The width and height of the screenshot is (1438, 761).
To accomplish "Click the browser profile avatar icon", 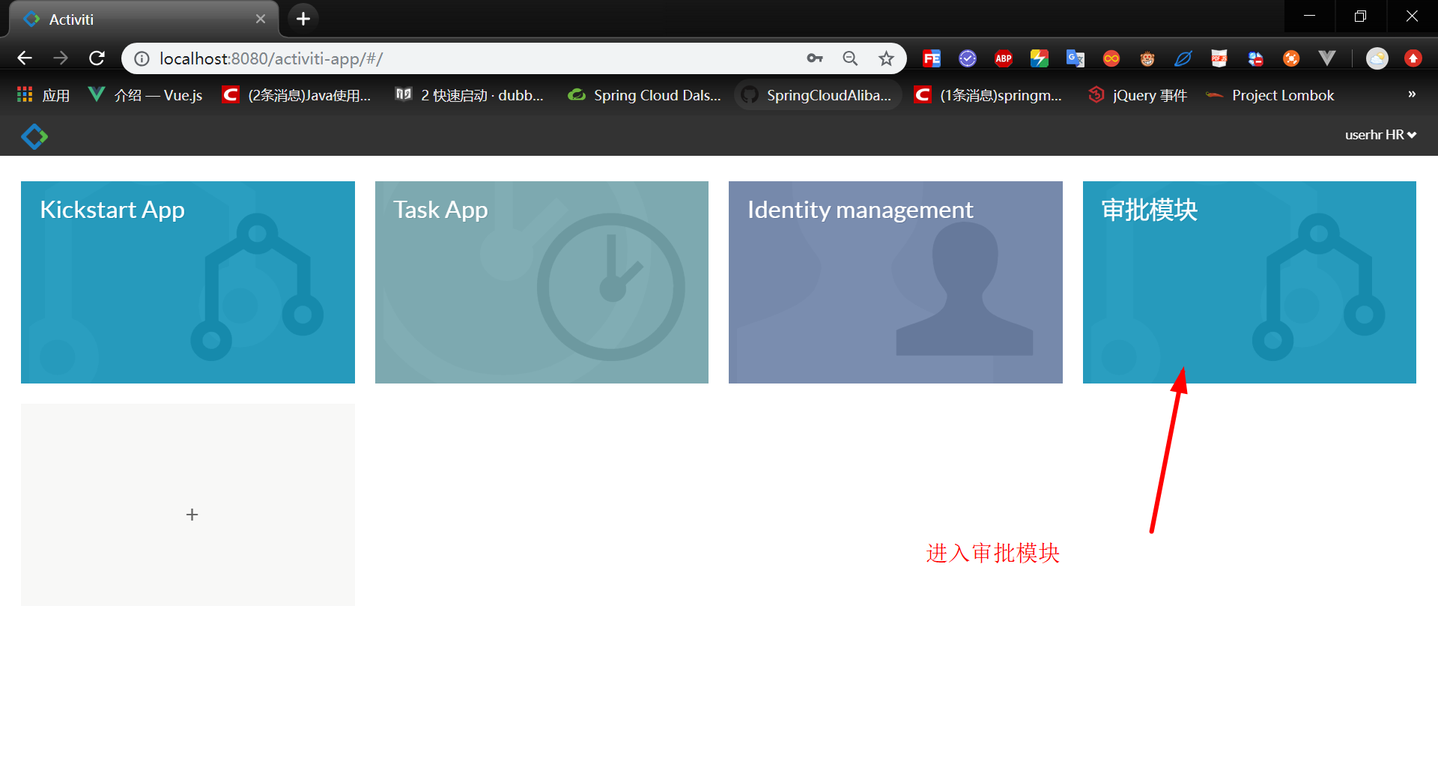I will [x=1377, y=58].
